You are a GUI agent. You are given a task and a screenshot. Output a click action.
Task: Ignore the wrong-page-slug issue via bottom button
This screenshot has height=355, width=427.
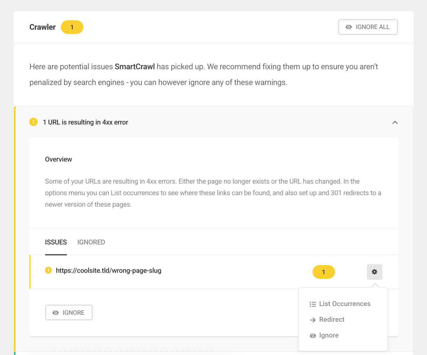point(69,312)
